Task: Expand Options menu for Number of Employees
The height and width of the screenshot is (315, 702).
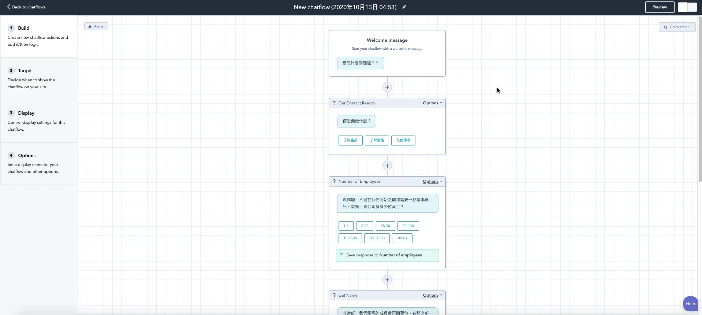Action: pos(432,181)
